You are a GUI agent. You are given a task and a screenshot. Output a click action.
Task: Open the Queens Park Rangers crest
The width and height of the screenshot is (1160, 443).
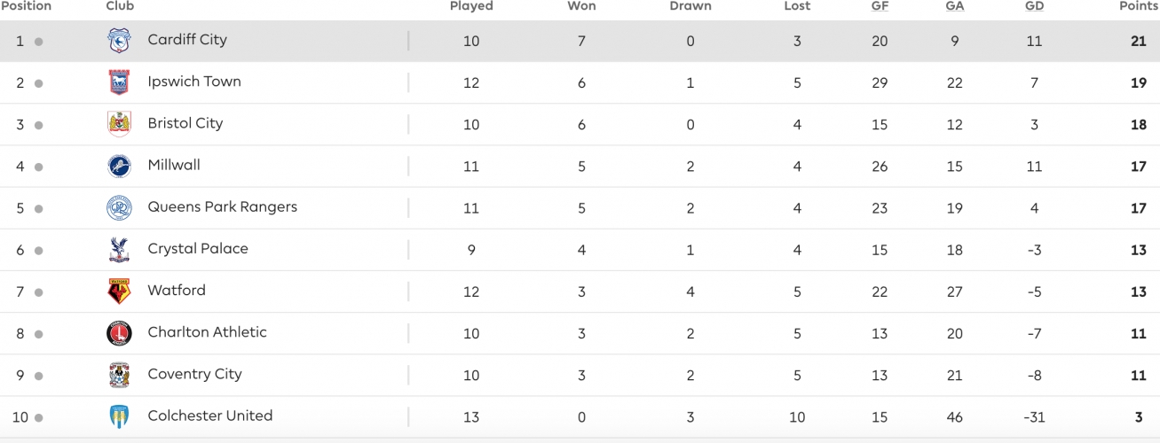click(119, 207)
